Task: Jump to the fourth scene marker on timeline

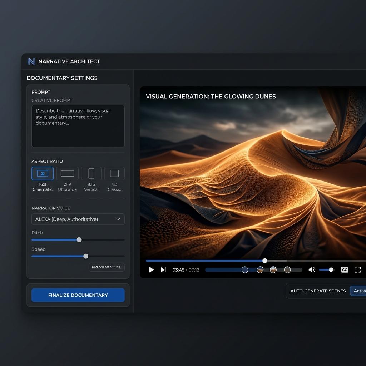Action: click(287, 270)
